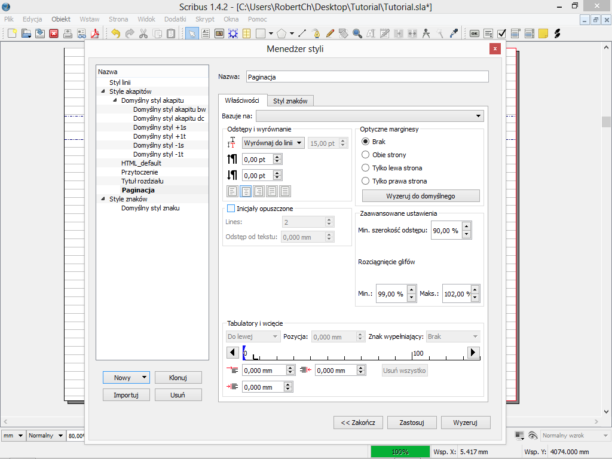The image size is (612, 459).
Task: Click the Export as PDF toolbar icon
Action: click(x=94, y=33)
